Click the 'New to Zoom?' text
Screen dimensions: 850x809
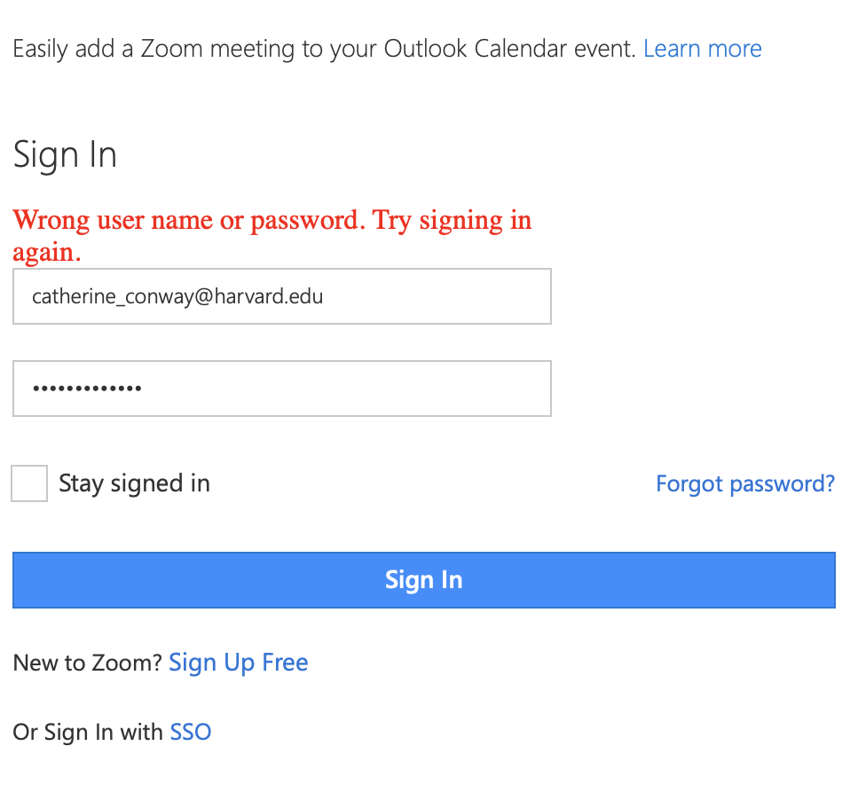pos(87,663)
